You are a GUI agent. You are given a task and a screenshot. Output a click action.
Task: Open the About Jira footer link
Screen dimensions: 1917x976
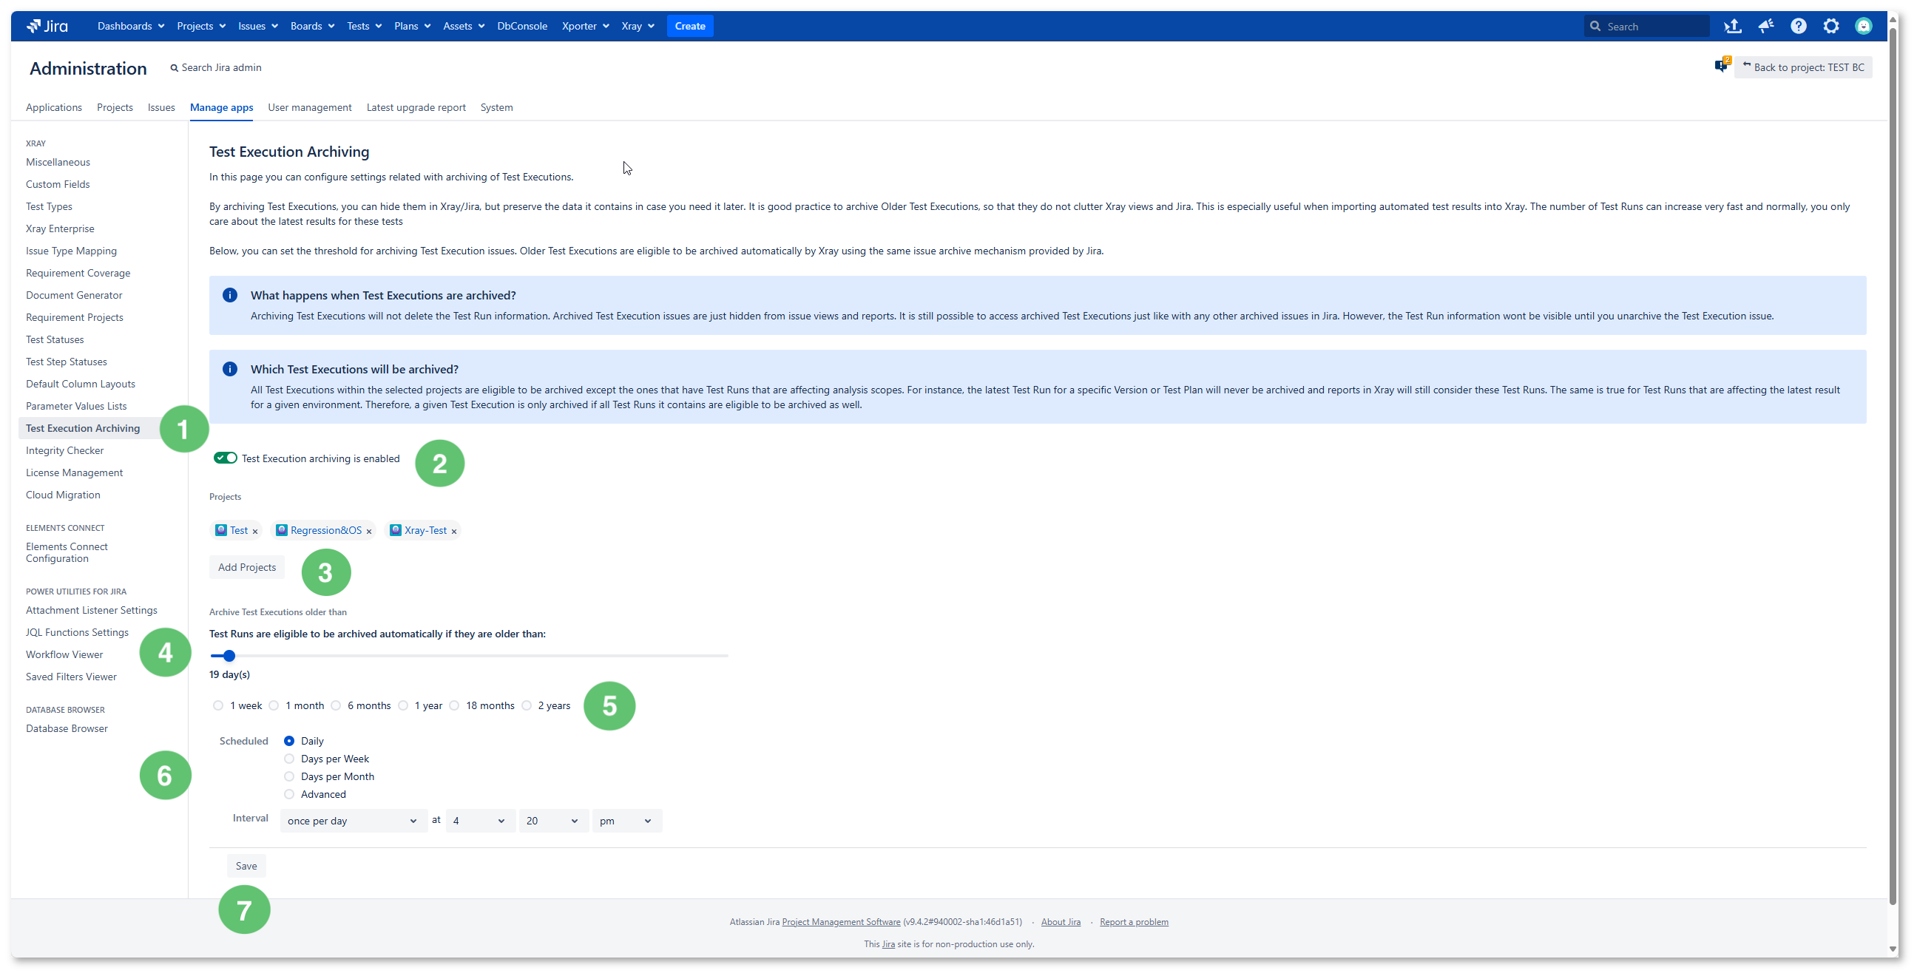(x=1061, y=923)
